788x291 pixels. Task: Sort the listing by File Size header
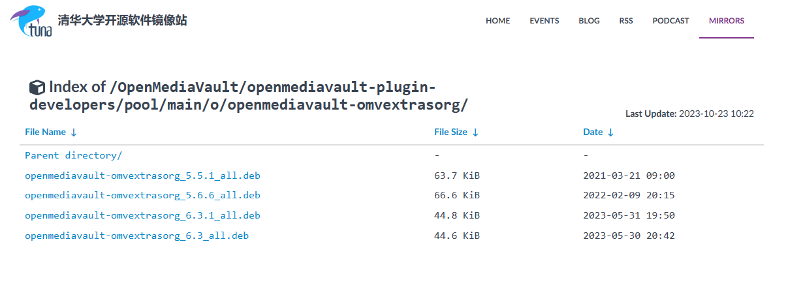click(451, 132)
